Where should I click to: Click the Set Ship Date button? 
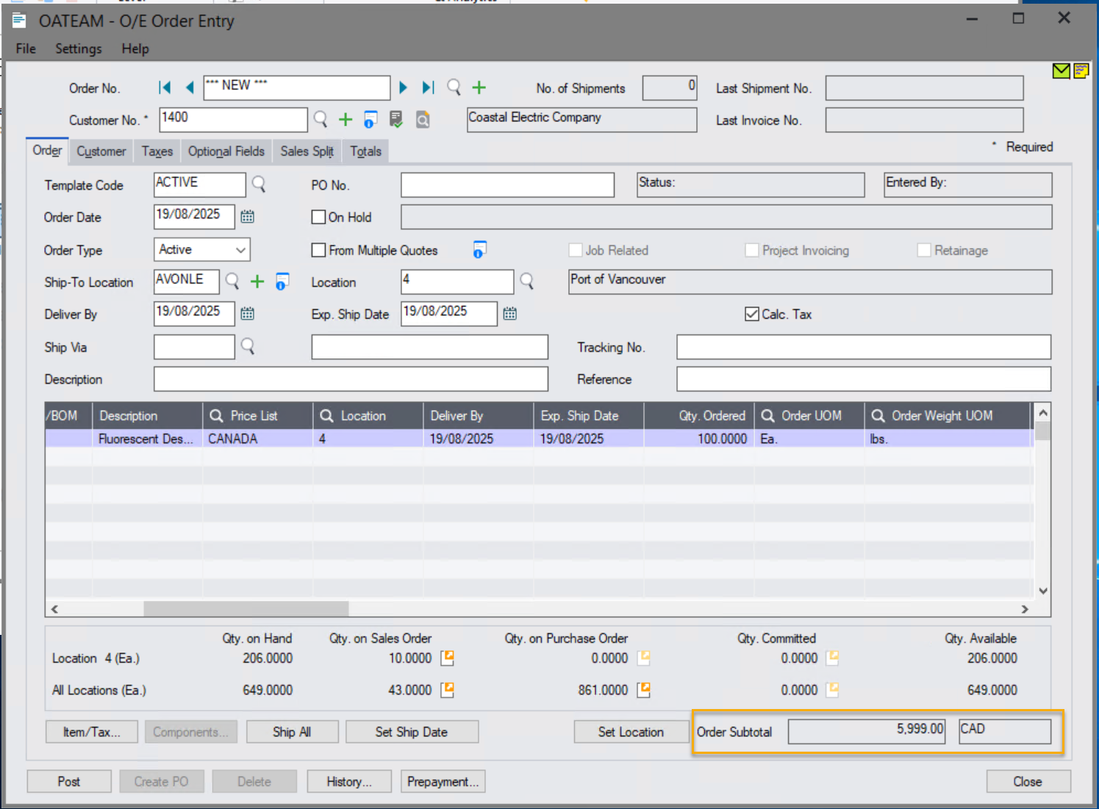412,731
